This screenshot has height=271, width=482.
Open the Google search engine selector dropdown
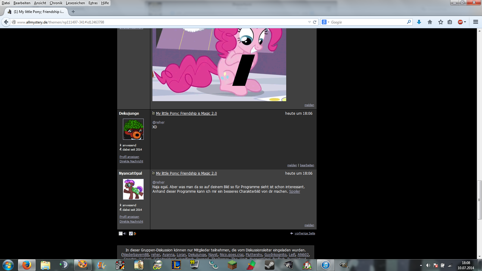point(325,22)
